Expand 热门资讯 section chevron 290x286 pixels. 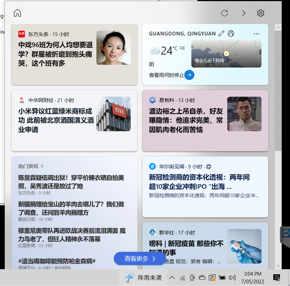[42, 166]
